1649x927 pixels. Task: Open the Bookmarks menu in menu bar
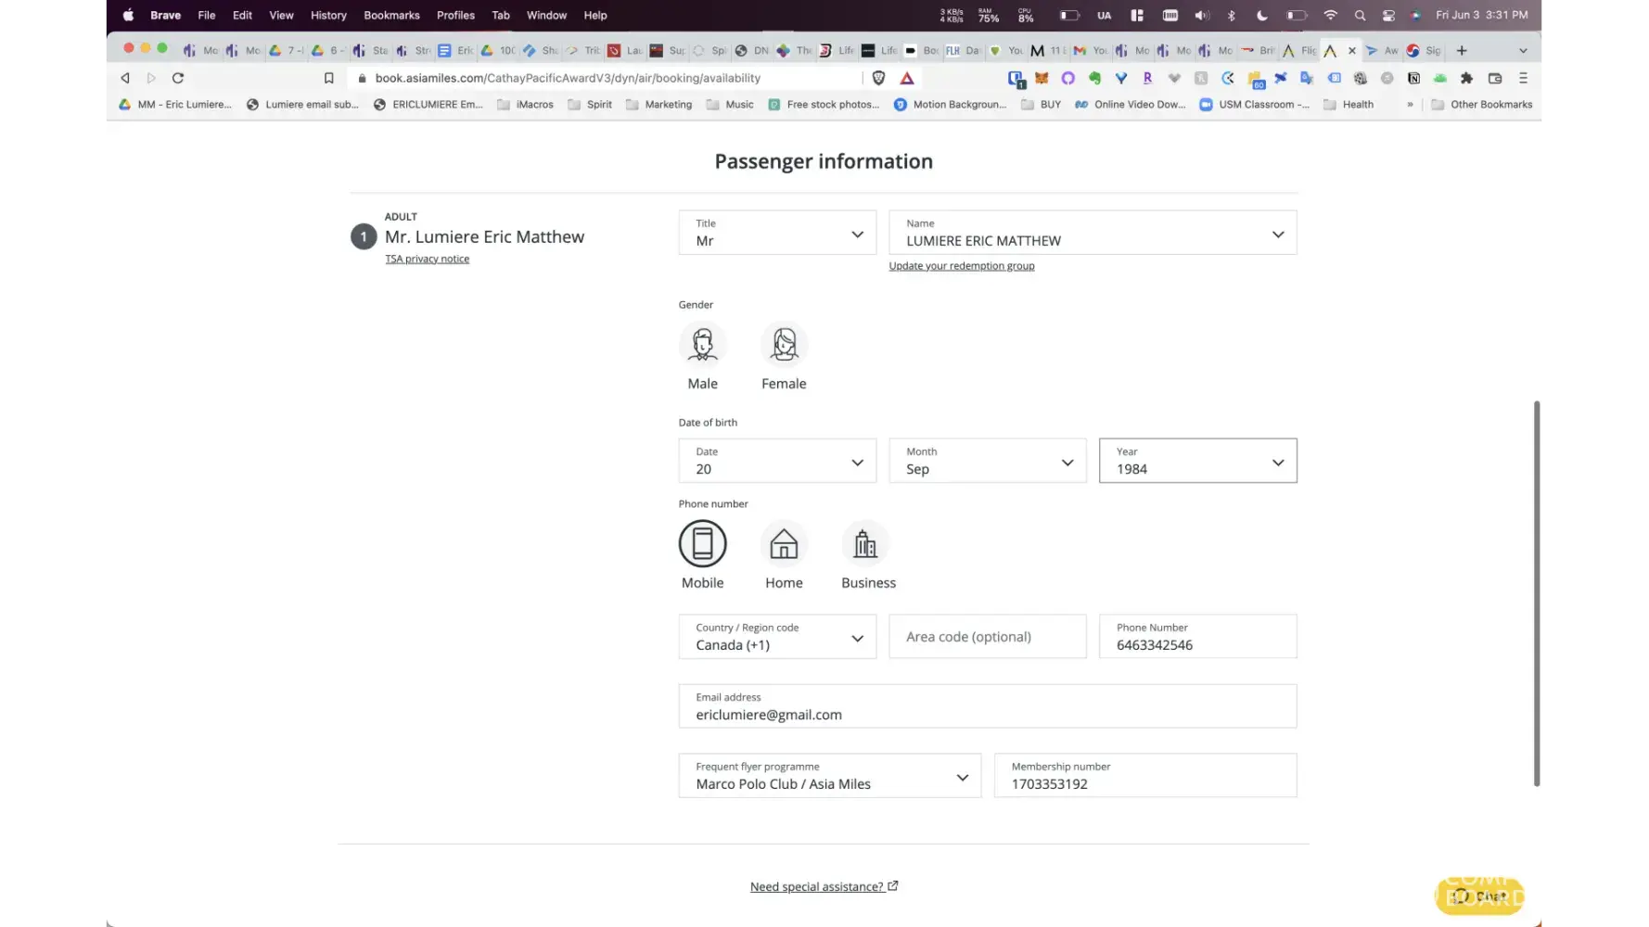pos(391,15)
